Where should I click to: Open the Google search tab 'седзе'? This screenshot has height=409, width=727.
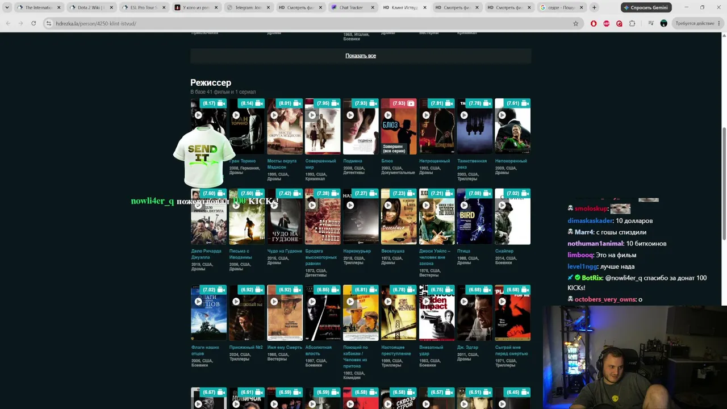click(x=561, y=7)
